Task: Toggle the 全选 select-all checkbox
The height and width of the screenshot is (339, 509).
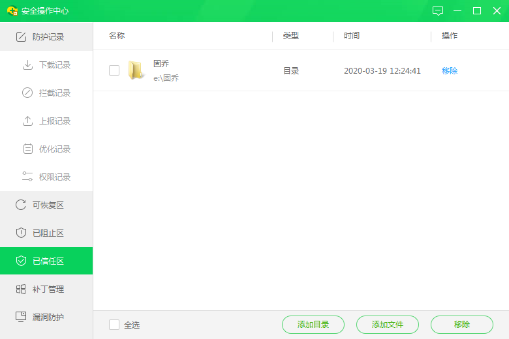Action: click(114, 325)
